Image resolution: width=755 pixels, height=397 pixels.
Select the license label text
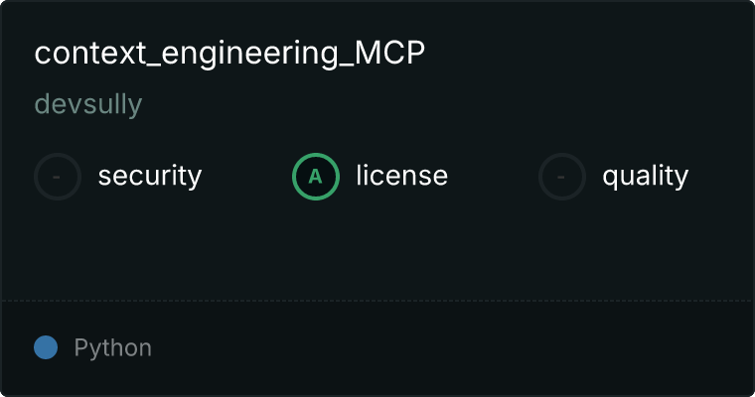(x=402, y=175)
